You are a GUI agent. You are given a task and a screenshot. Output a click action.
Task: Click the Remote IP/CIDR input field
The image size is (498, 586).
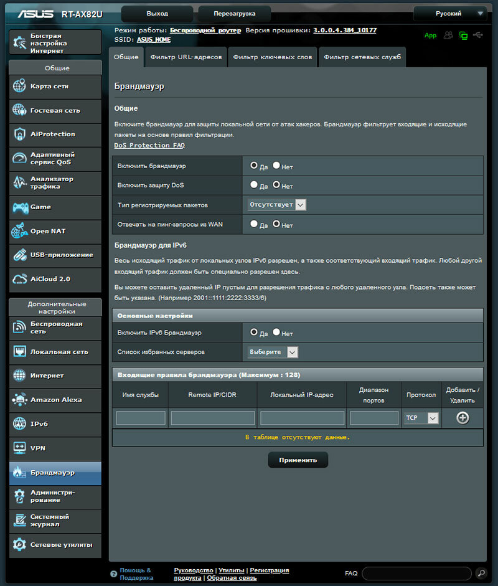click(x=212, y=418)
